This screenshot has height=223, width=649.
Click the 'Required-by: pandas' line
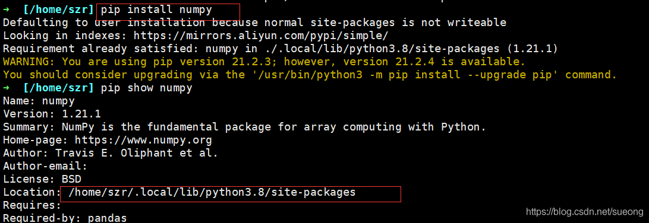(65, 218)
